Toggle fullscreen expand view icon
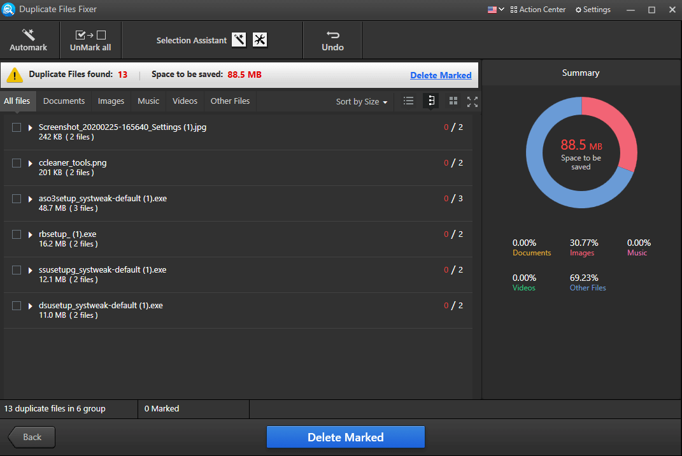The image size is (682, 456). click(472, 101)
